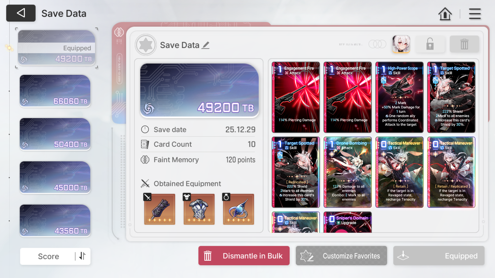The width and height of the screenshot is (495, 278).
Task: Toggle the score sort order arrows
Action: click(82, 256)
